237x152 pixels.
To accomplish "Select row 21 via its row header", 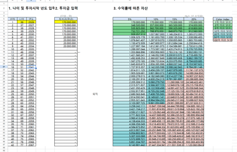I will tap(5, 68).
